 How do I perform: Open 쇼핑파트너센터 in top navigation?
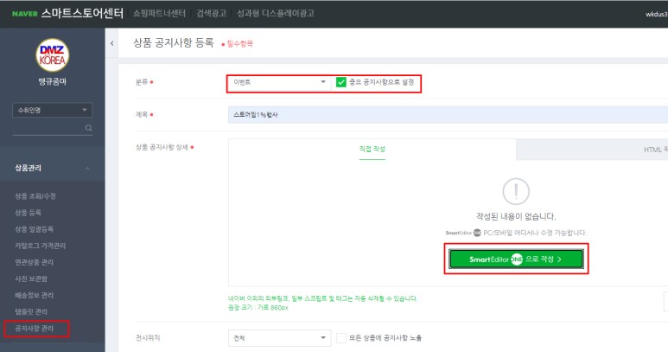click(x=159, y=13)
